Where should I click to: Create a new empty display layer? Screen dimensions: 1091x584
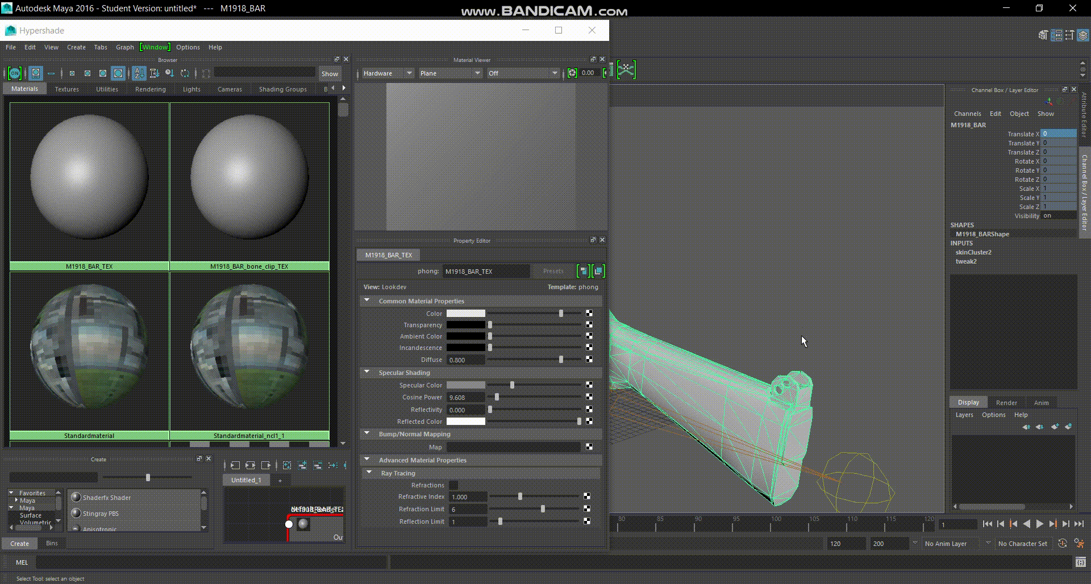(x=1055, y=426)
